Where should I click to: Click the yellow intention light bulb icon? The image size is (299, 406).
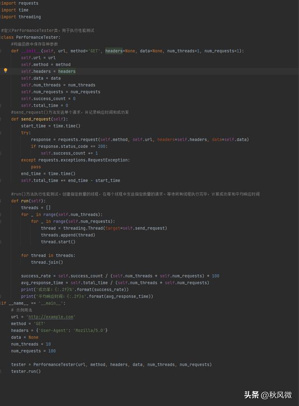coord(6,71)
